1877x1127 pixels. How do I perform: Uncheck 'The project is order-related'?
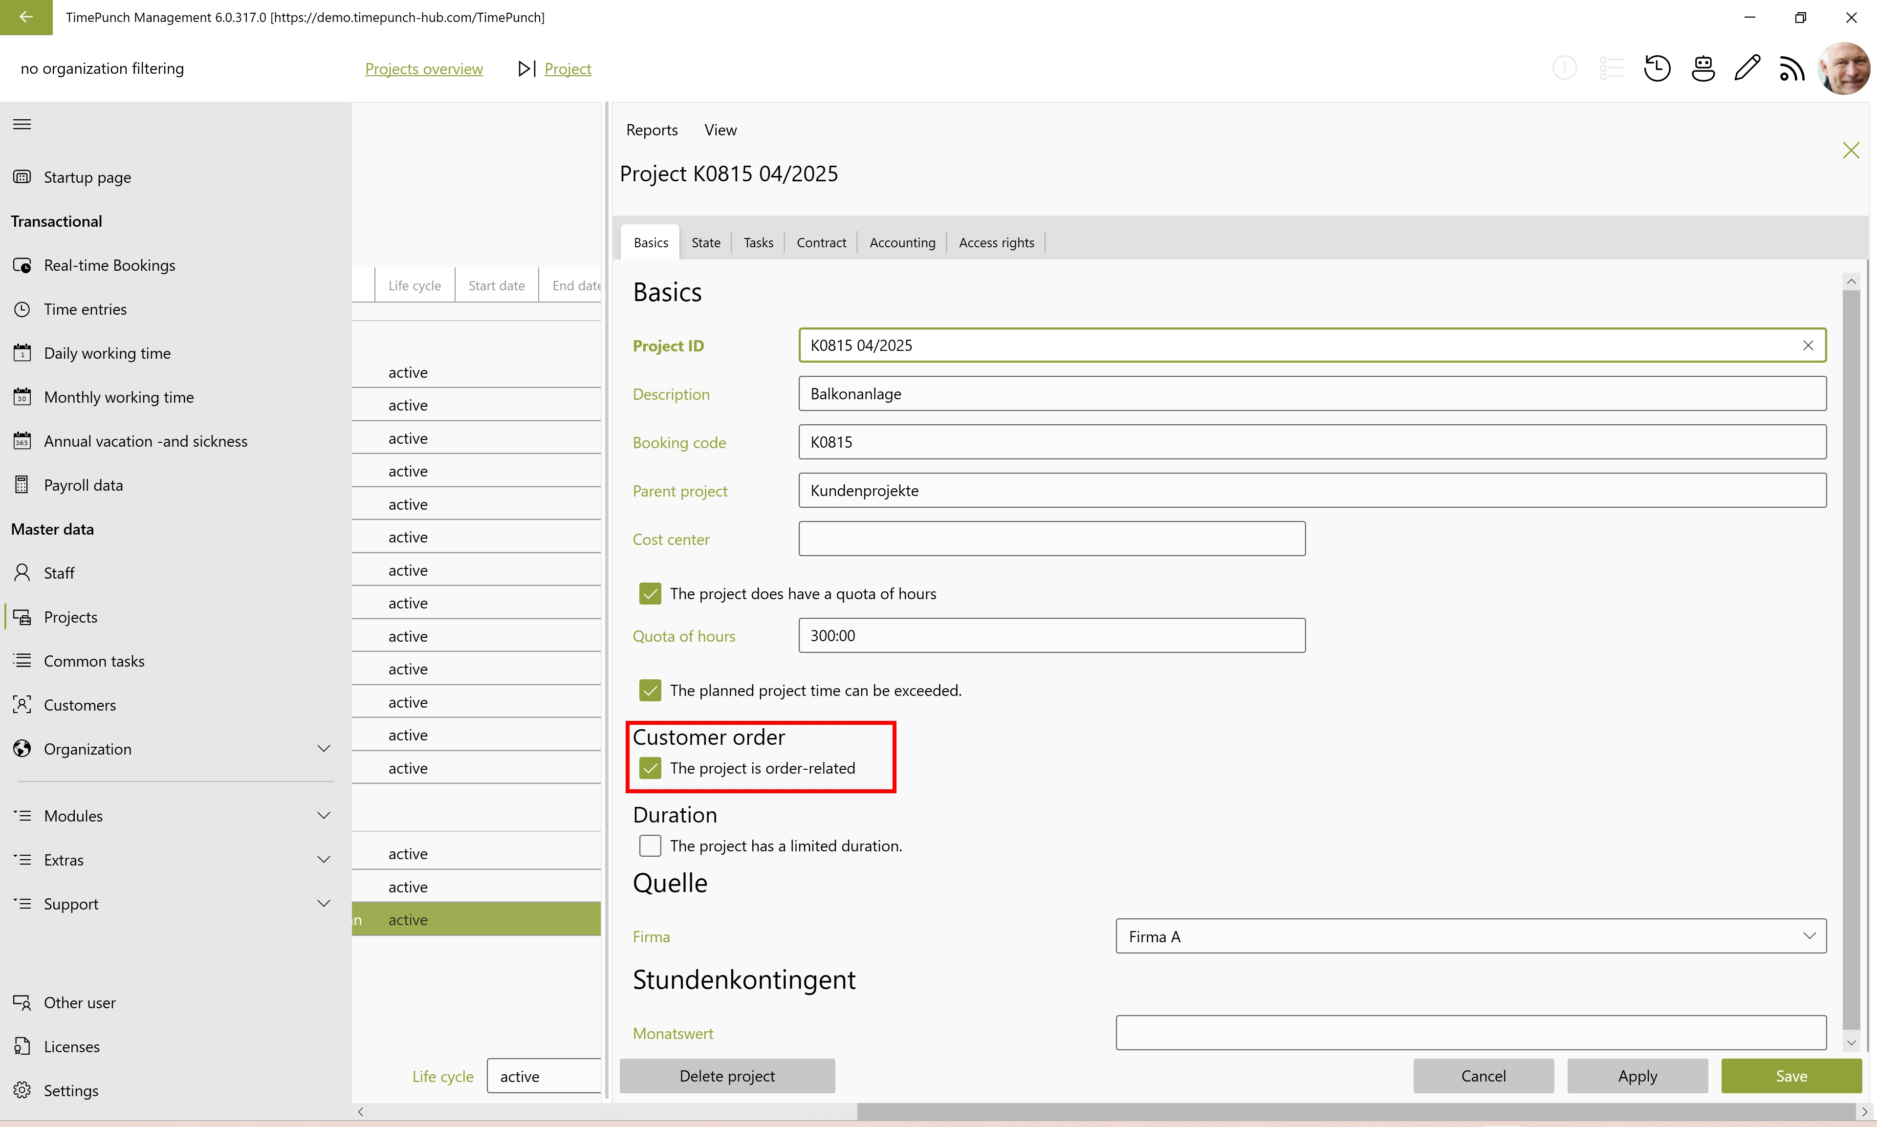coord(650,768)
